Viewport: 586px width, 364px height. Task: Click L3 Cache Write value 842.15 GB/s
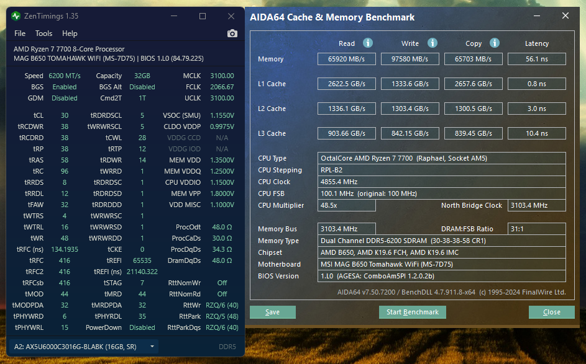[410, 133]
